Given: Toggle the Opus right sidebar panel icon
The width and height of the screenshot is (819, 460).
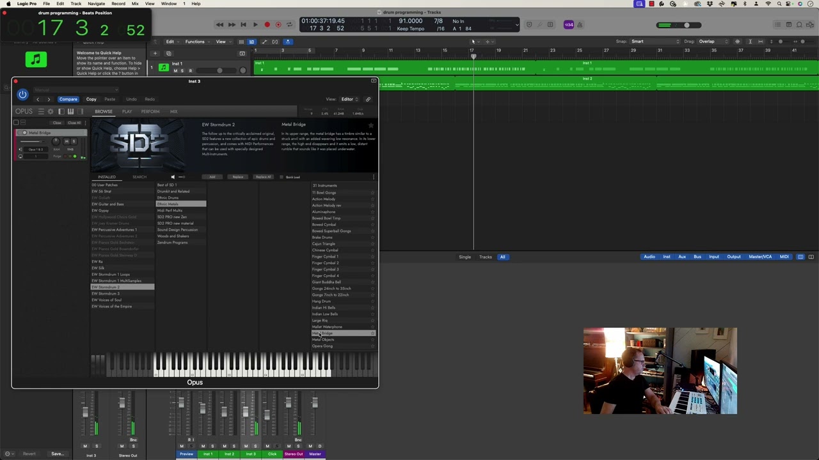Looking at the screenshot, I should [x=80, y=111].
